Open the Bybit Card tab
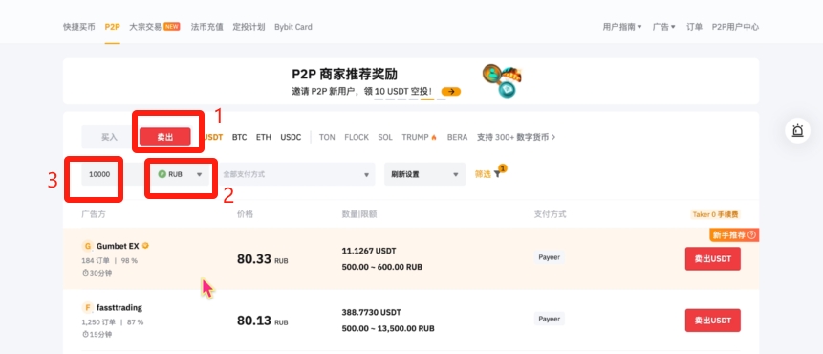 pyautogui.click(x=293, y=27)
